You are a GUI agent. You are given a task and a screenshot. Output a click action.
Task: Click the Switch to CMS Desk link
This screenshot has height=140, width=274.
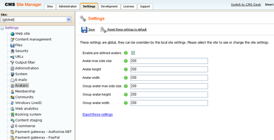click(246, 5)
